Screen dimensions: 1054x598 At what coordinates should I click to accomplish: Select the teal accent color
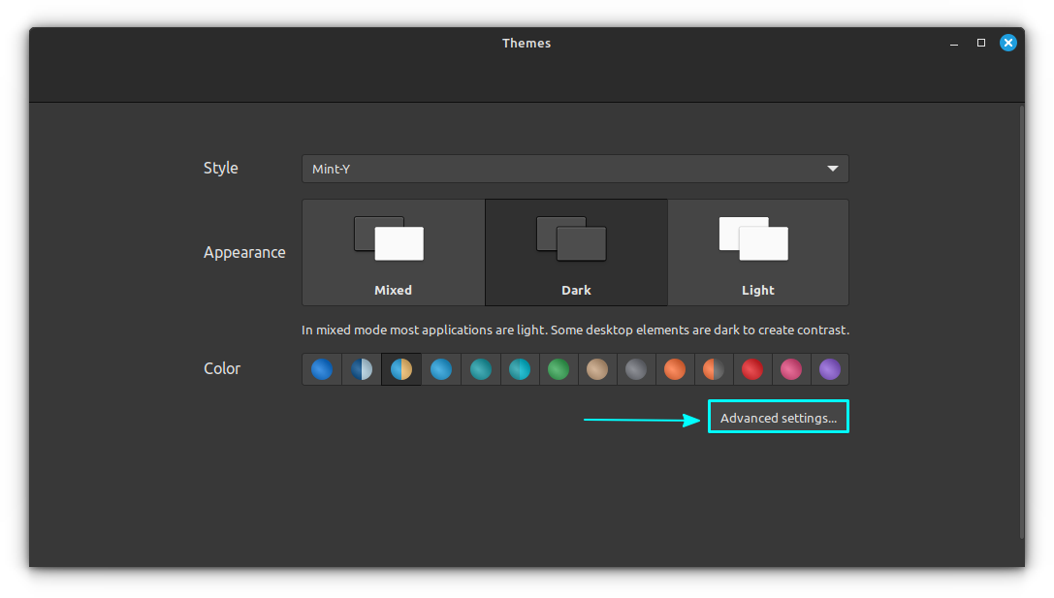(480, 369)
